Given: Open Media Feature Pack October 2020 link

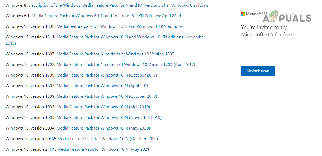Looking at the screenshot, I should pos(107,139).
